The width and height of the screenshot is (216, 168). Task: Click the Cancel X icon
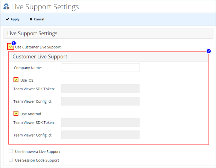click(x=31, y=19)
